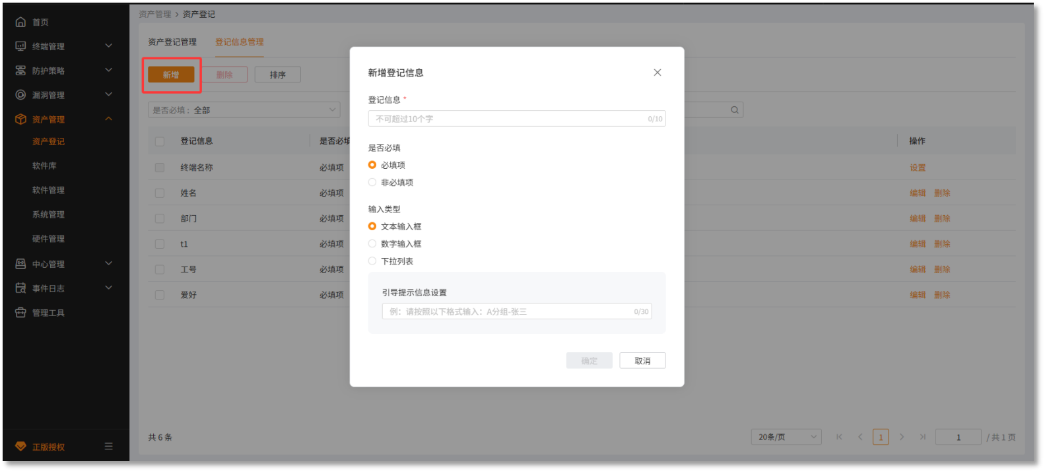Click 设置 link in 终端名称 row

pyautogui.click(x=918, y=168)
